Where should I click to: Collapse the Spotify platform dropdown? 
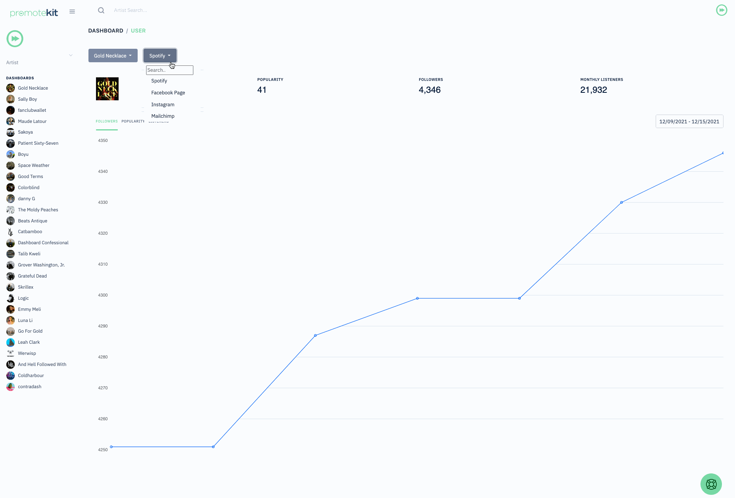click(160, 56)
